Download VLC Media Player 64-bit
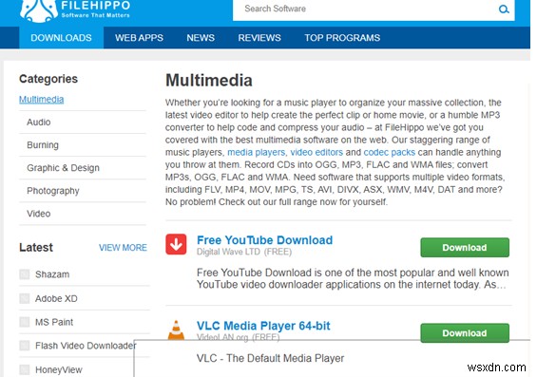This screenshot has height=377, width=537. coord(465,333)
